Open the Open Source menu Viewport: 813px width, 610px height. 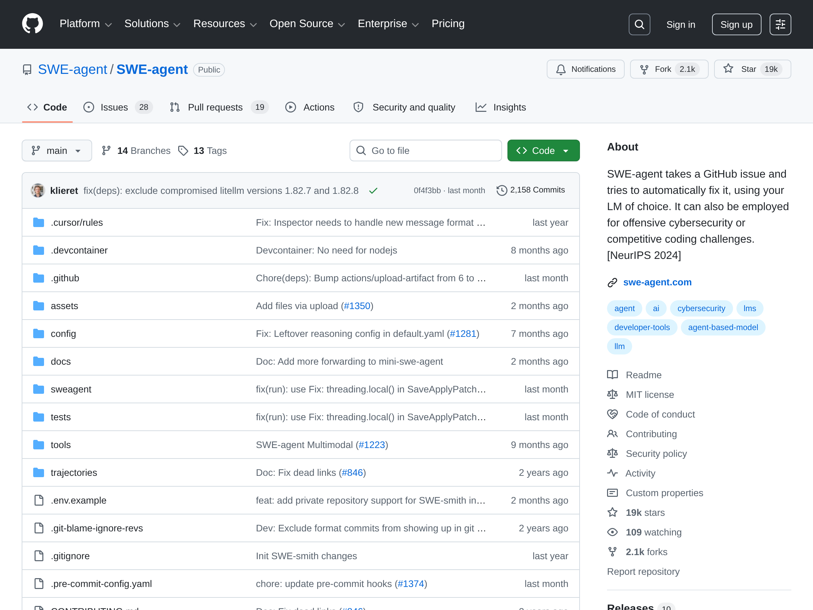click(x=307, y=24)
